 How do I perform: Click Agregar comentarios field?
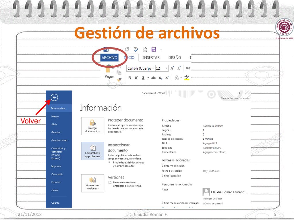click(214, 152)
